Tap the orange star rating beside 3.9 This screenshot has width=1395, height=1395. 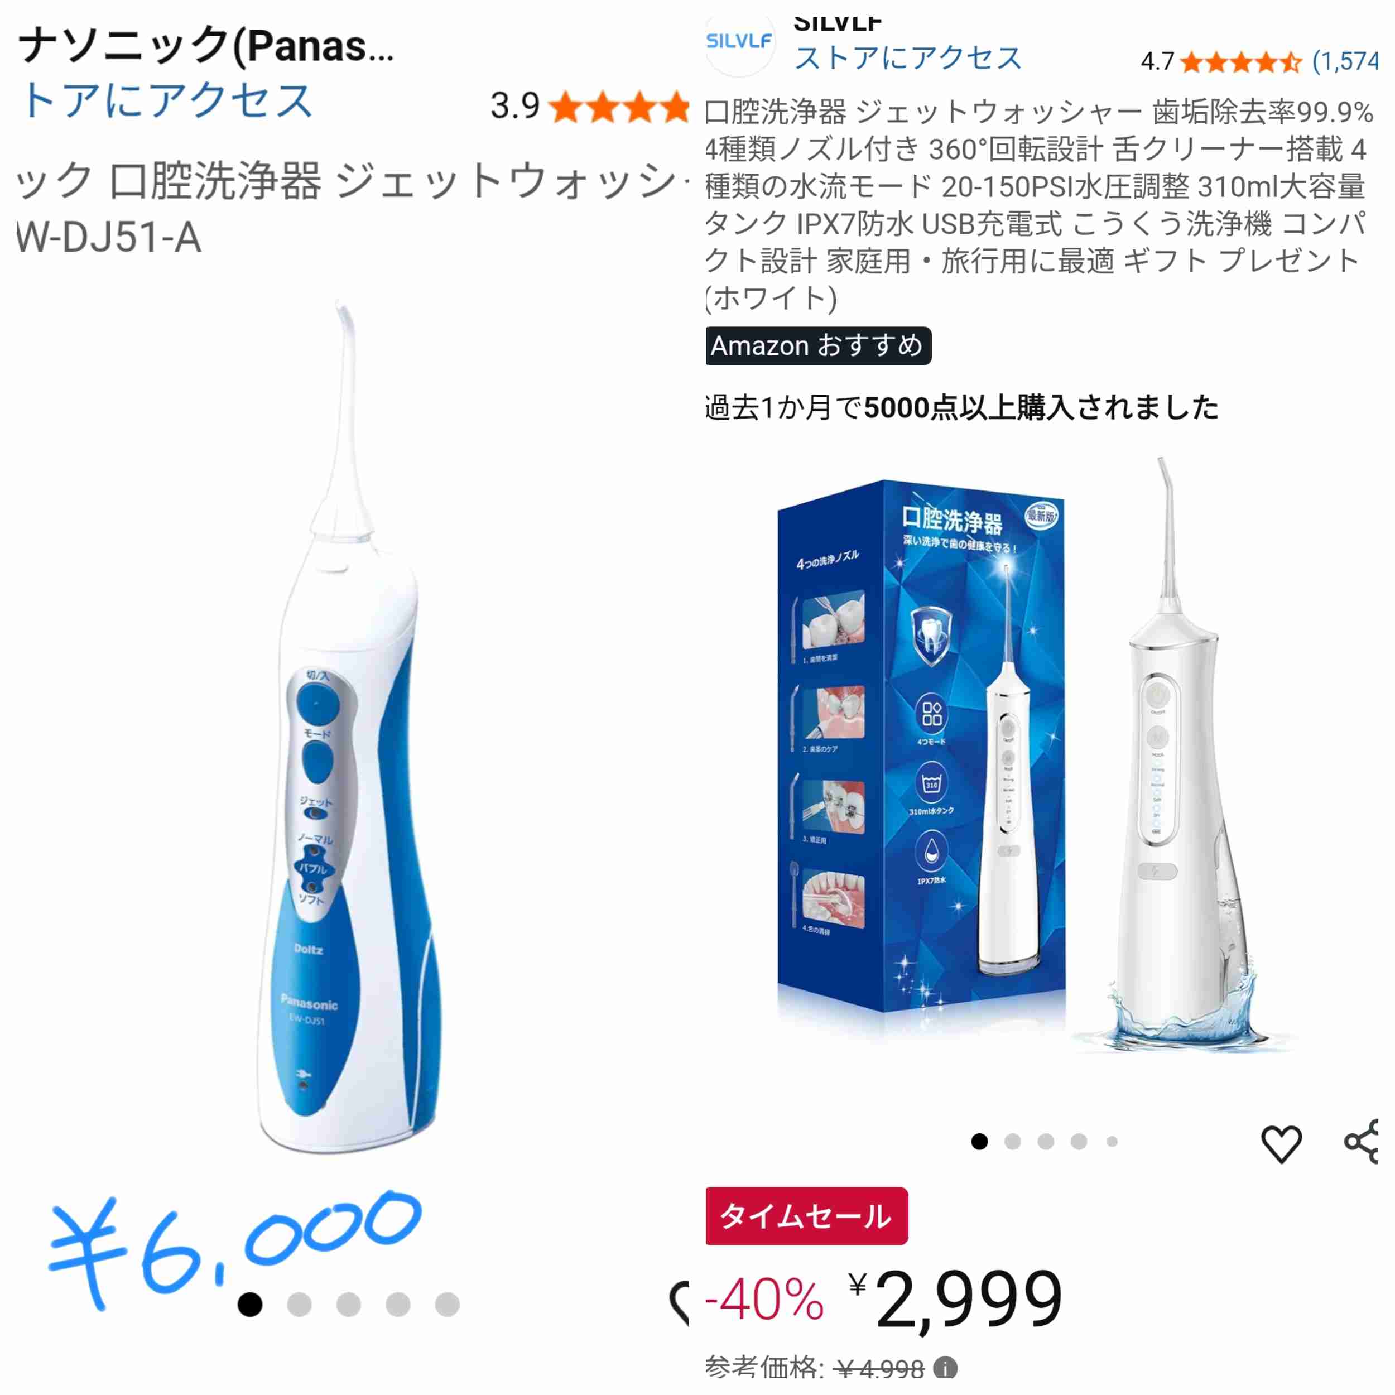[x=618, y=108]
